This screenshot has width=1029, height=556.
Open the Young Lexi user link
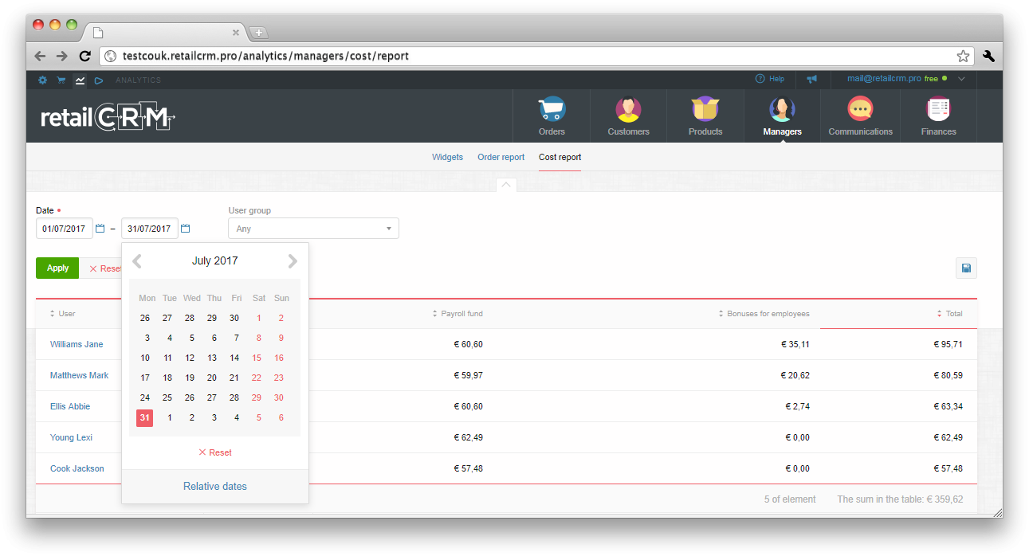(x=72, y=437)
